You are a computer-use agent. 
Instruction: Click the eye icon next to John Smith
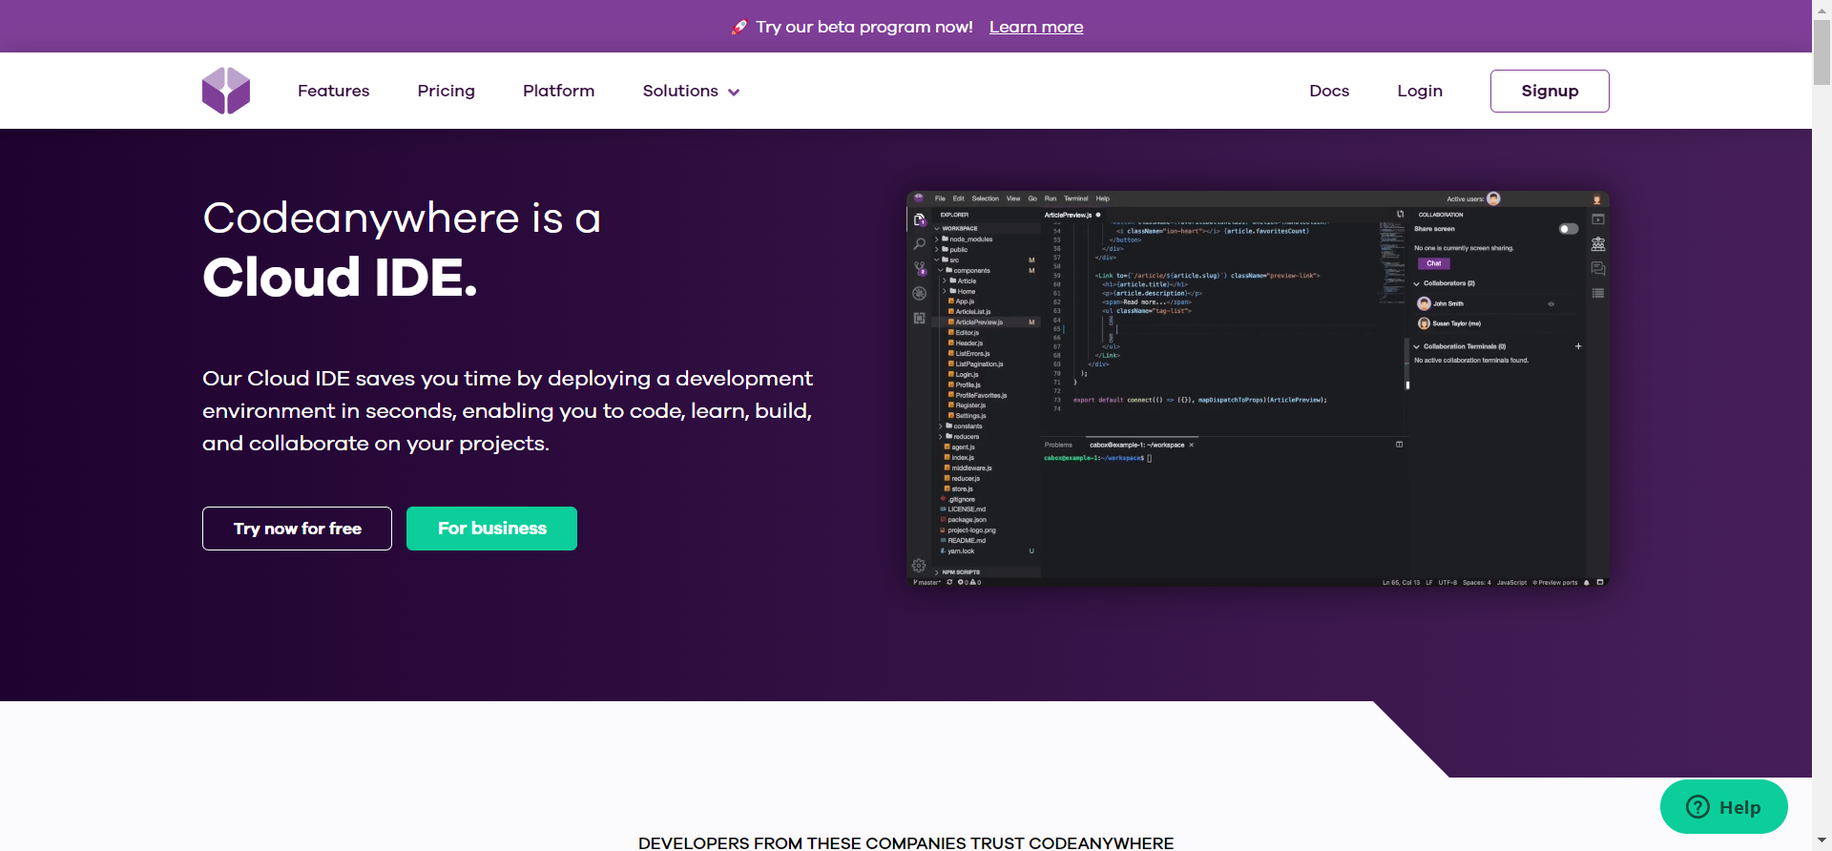click(1551, 304)
